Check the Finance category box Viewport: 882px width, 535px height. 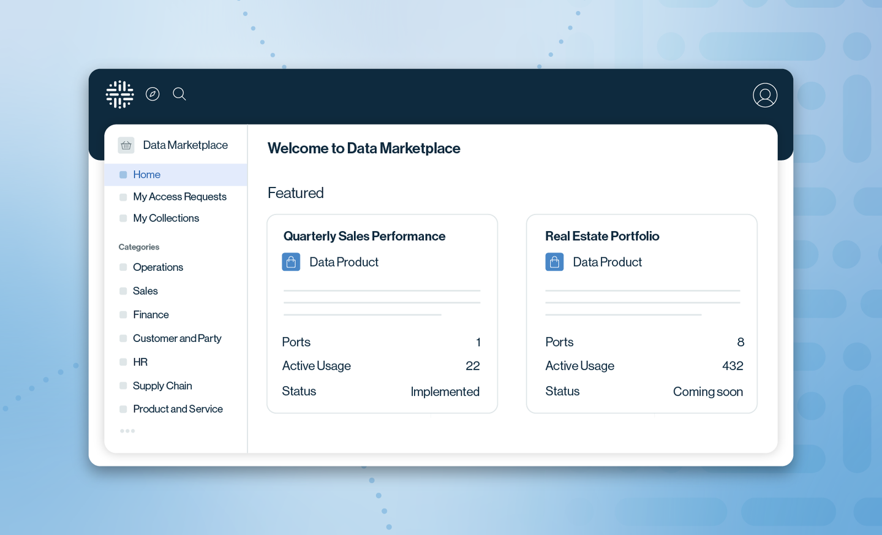[123, 314]
